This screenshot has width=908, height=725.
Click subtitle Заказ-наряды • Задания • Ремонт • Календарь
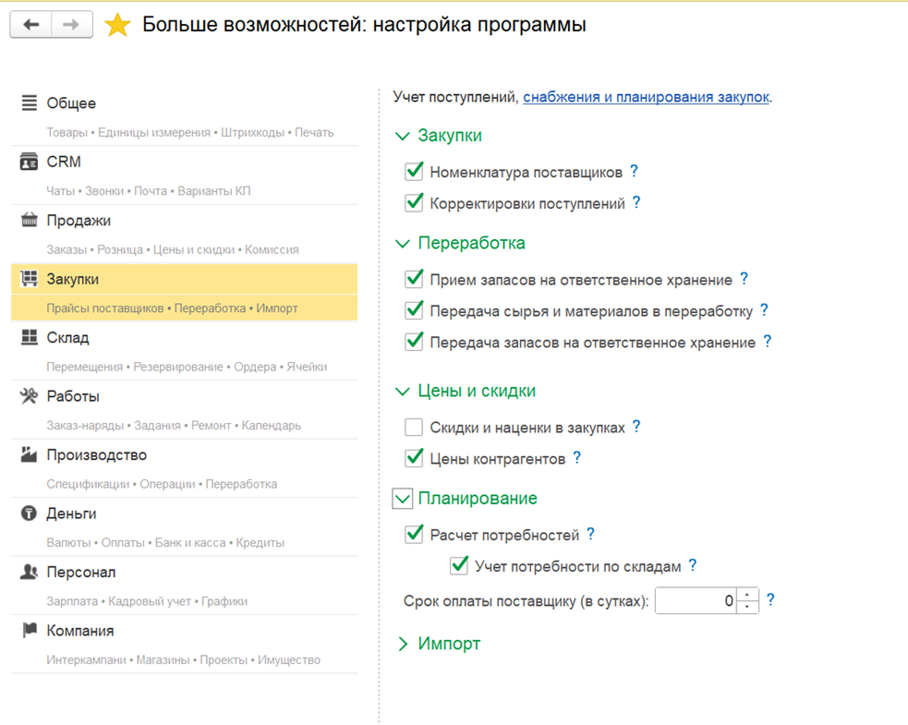click(174, 426)
